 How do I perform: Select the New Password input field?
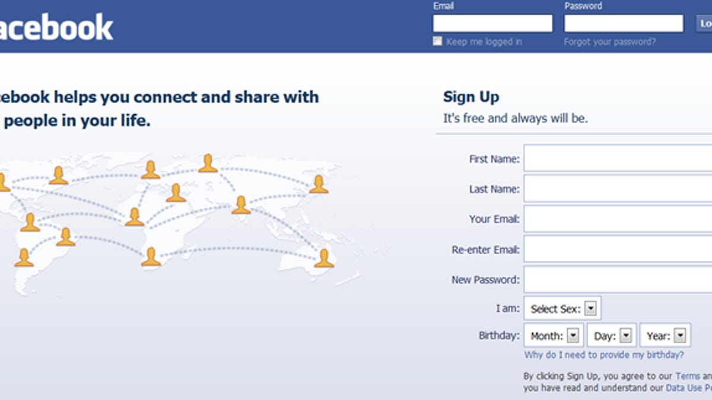point(618,280)
